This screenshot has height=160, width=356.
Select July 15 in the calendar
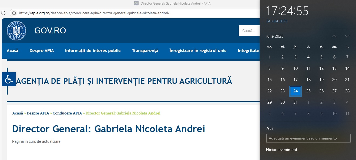point(270,80)
